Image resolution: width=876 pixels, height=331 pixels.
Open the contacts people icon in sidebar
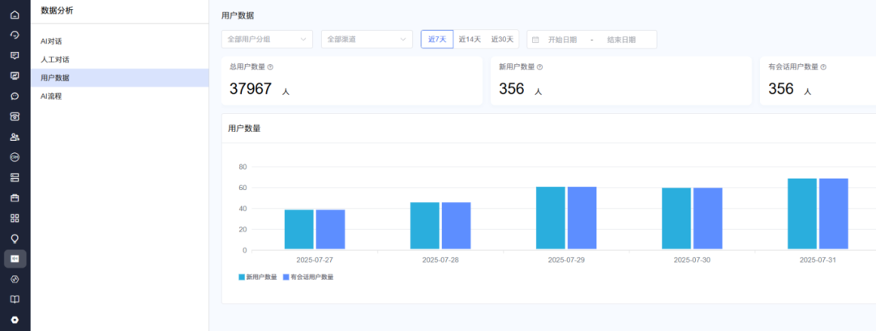coord(15,137)
